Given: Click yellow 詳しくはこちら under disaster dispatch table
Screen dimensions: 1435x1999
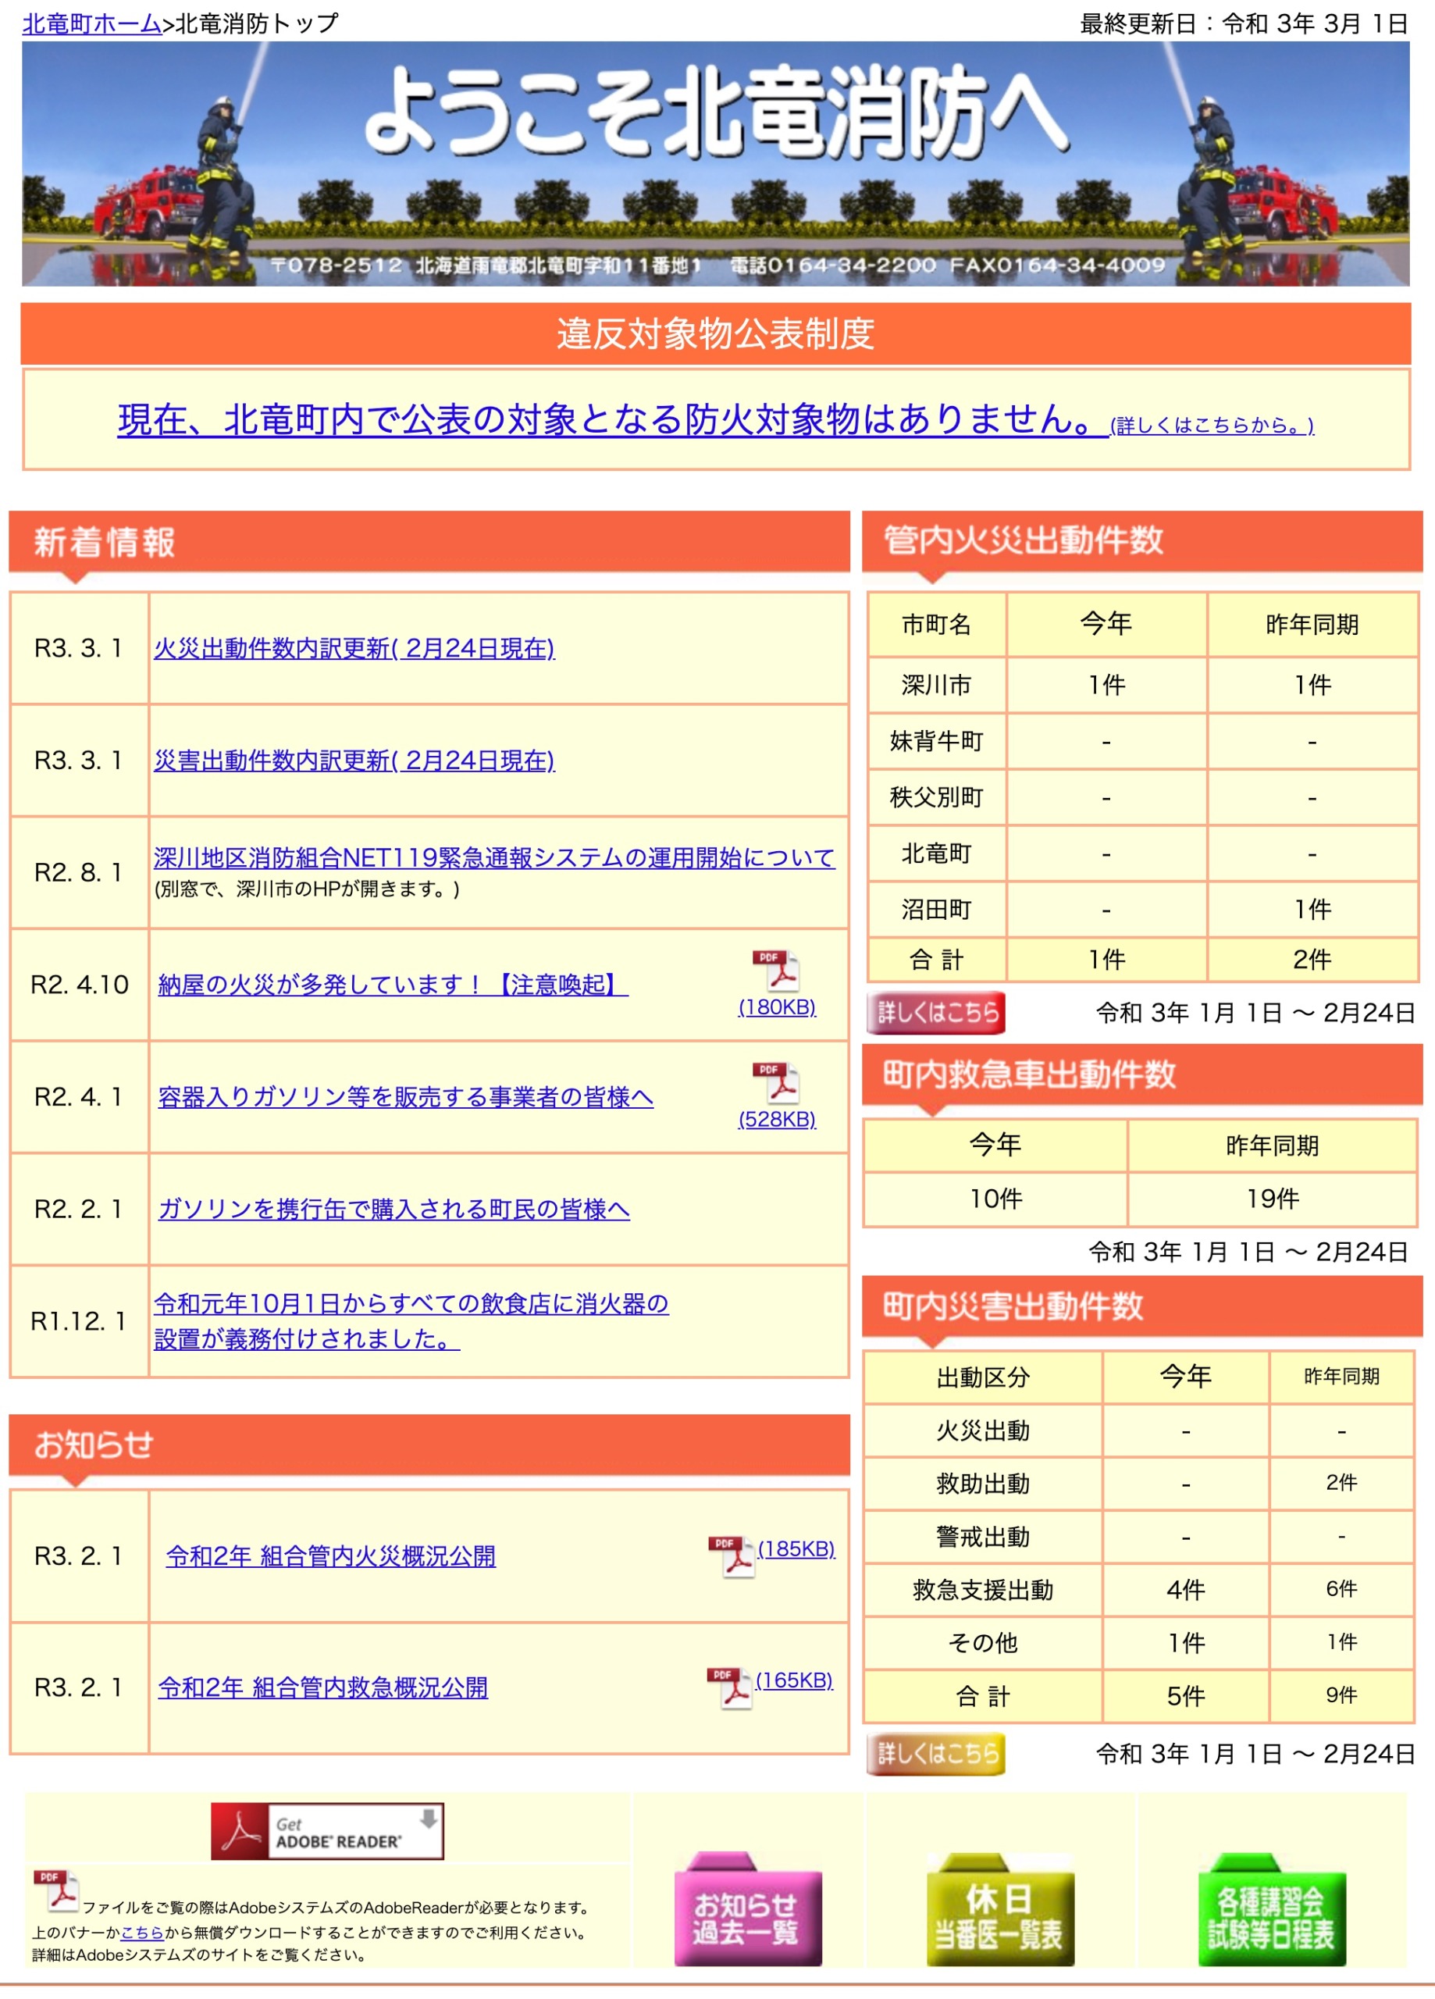Looking at the screenshot, I should [x=937, y=1755].
